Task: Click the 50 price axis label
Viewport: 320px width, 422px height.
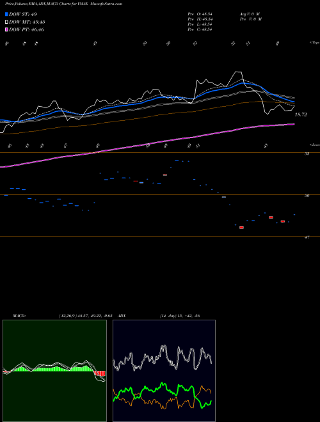Action: click(x=307, y=196)
